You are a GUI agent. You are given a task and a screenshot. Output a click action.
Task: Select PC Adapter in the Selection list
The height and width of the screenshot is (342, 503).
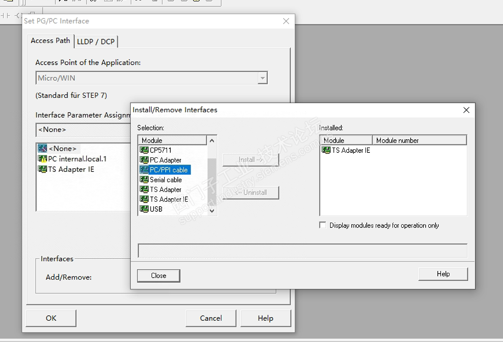[x=166, y=160]
